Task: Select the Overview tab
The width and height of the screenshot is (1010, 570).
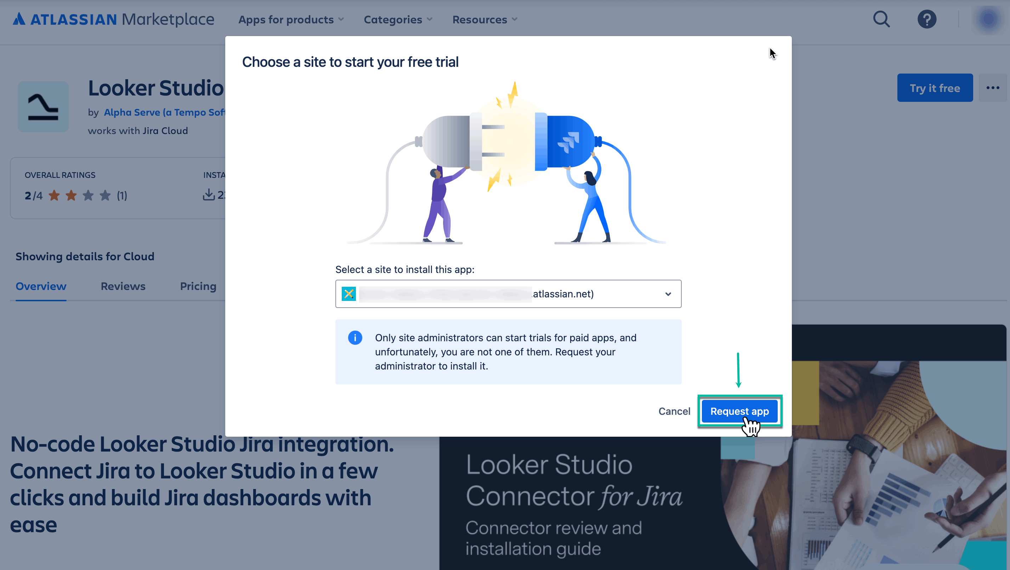Action: point(41,286)
